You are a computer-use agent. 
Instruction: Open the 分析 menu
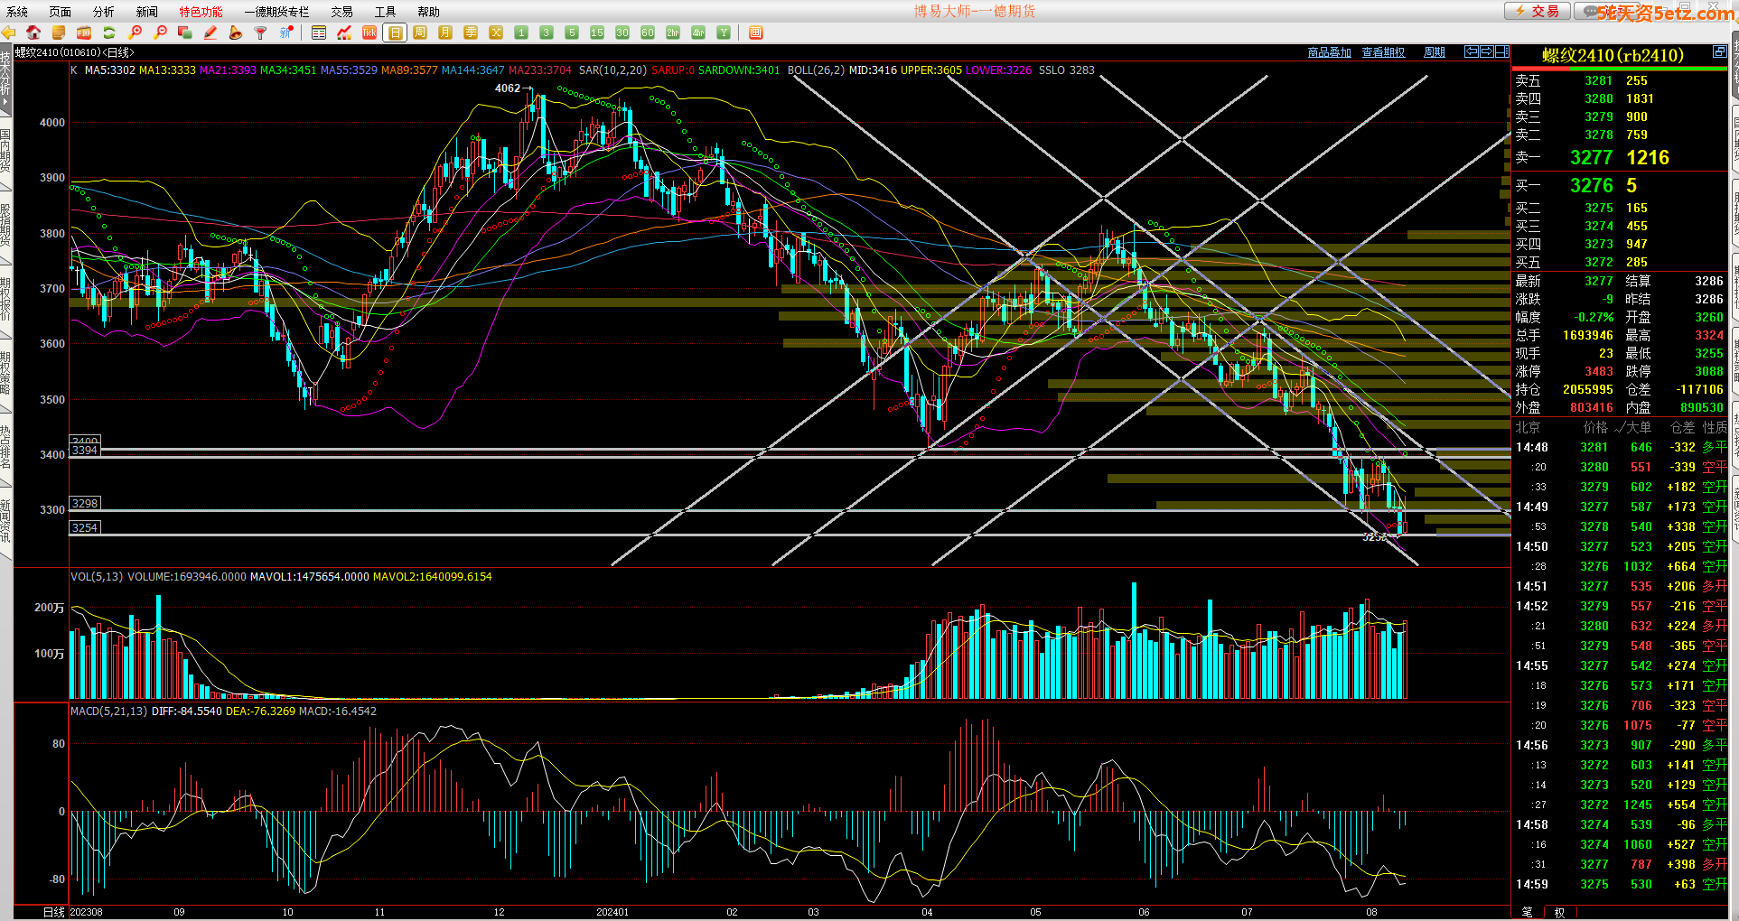pyautogui.click(x=103, y=12)
